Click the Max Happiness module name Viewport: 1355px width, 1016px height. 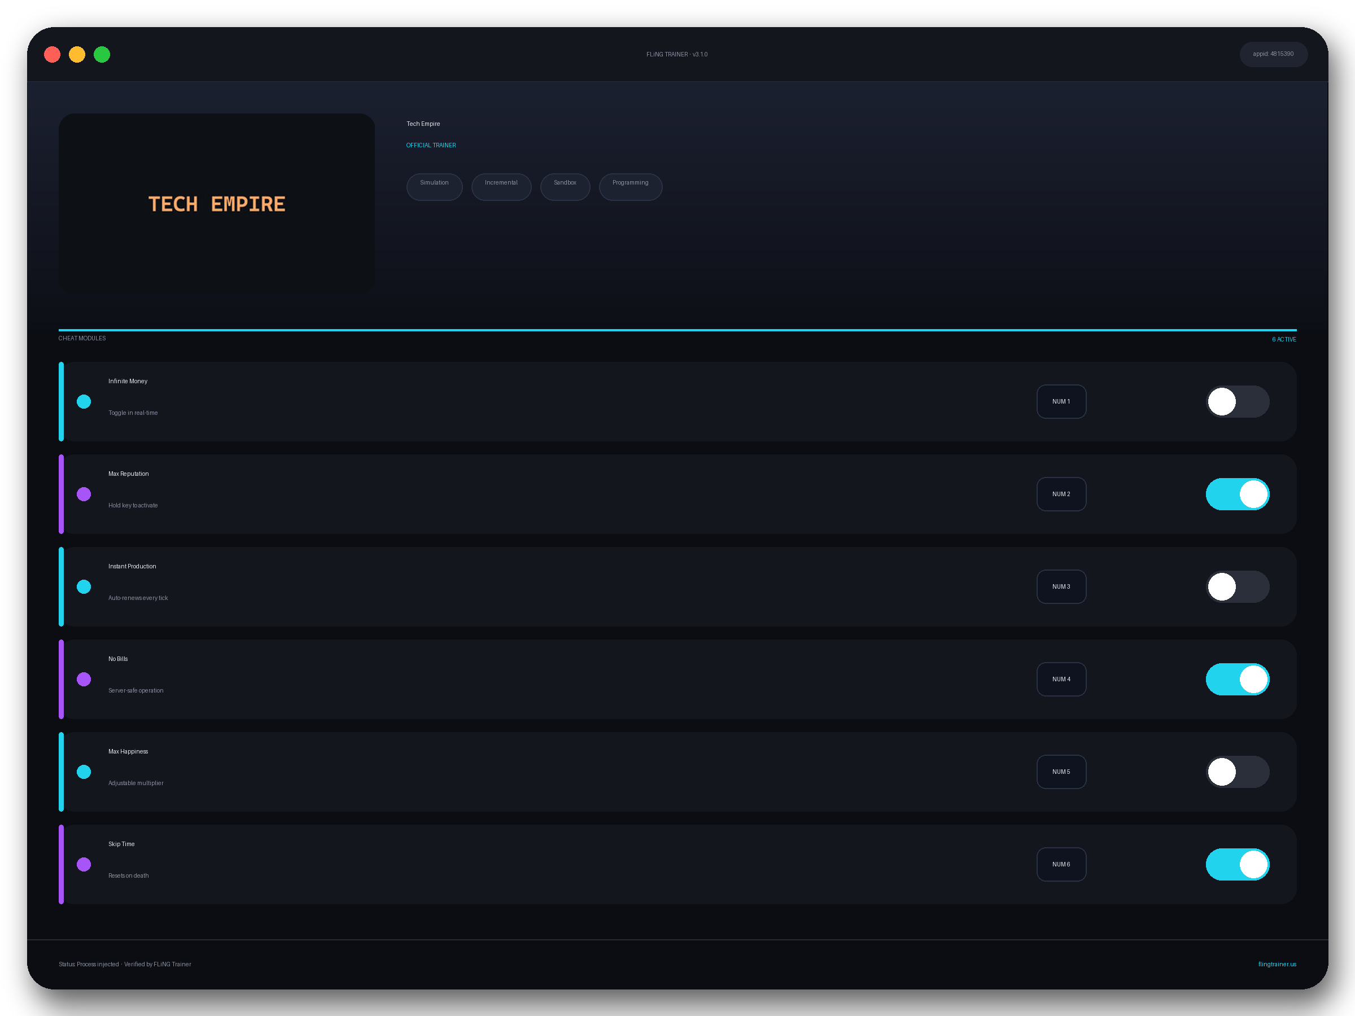[128, 751]
